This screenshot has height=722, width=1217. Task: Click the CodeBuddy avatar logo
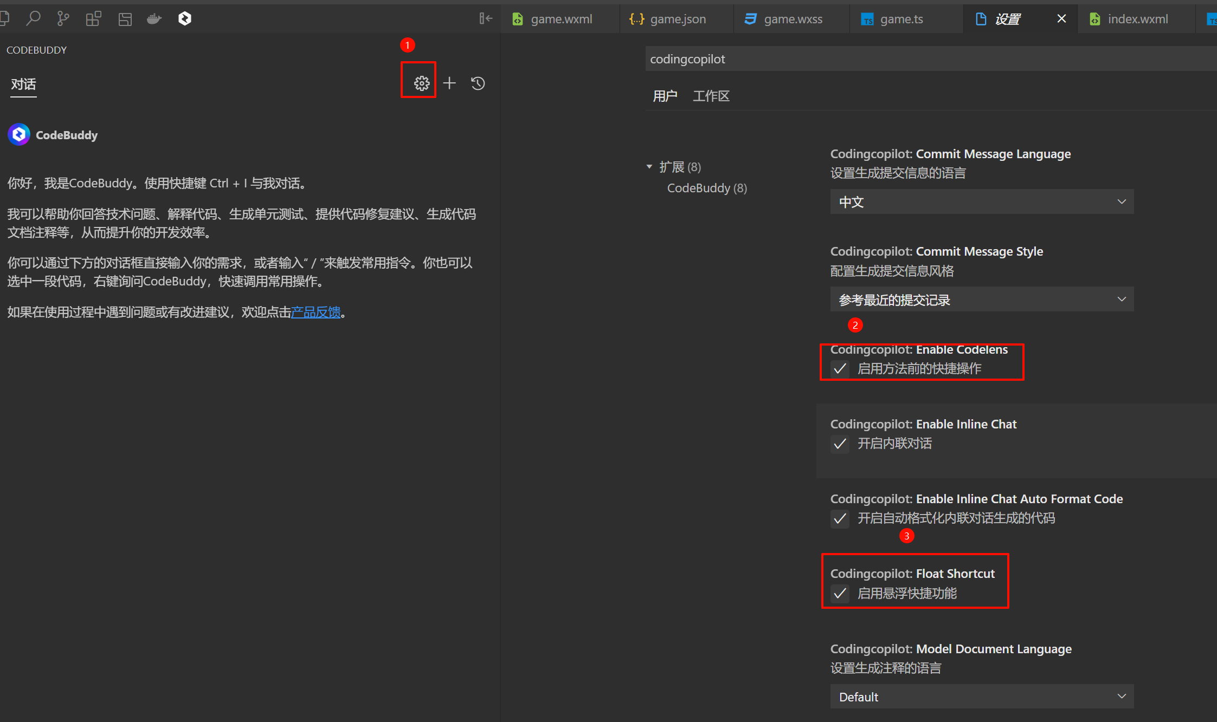(19, 134)
